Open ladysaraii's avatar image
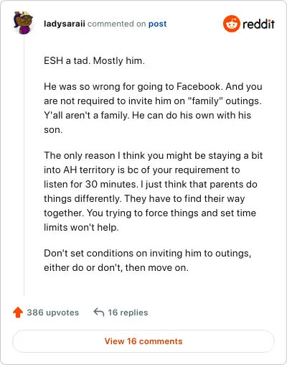Screen dimensions: 287x365 tap(23, 23)
